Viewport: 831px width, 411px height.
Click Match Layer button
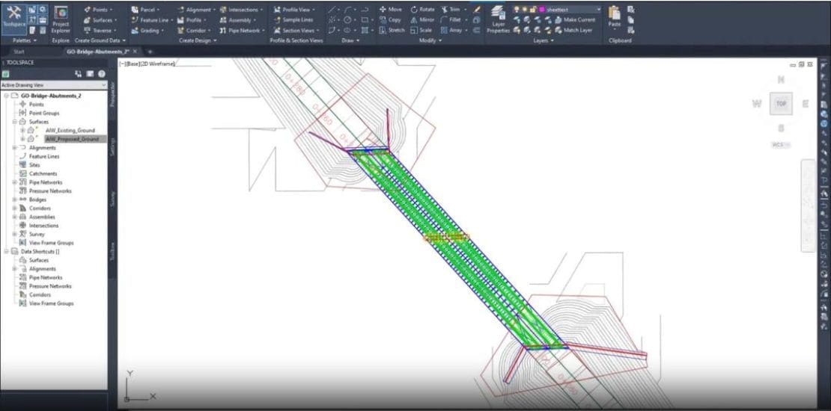click(x=573, y=30)
